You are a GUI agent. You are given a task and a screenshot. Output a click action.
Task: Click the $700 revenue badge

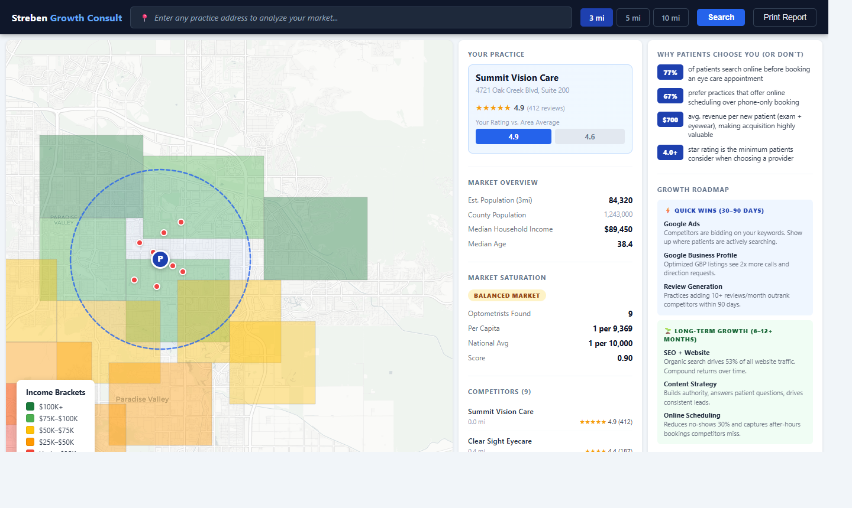670,119
